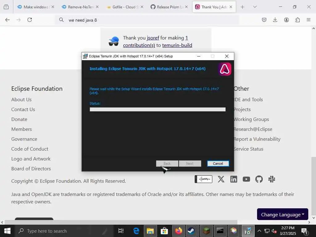The height and width of the screenshot is (237, 316).
Task: Open Minecraft block icon on taskbar
Action: pos(206,231)
